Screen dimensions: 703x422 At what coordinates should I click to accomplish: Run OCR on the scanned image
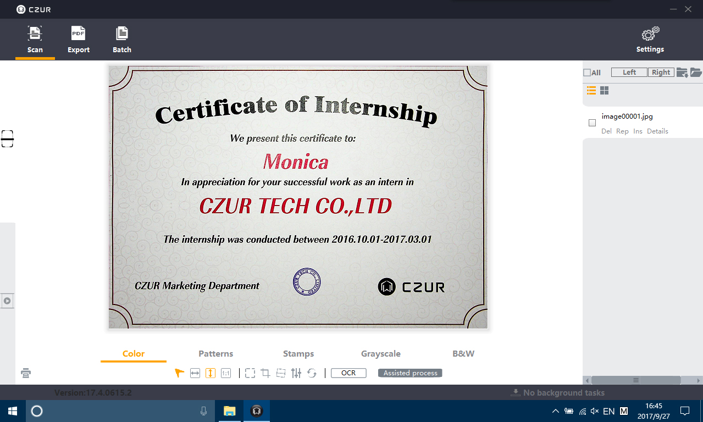tap(348, 373)
